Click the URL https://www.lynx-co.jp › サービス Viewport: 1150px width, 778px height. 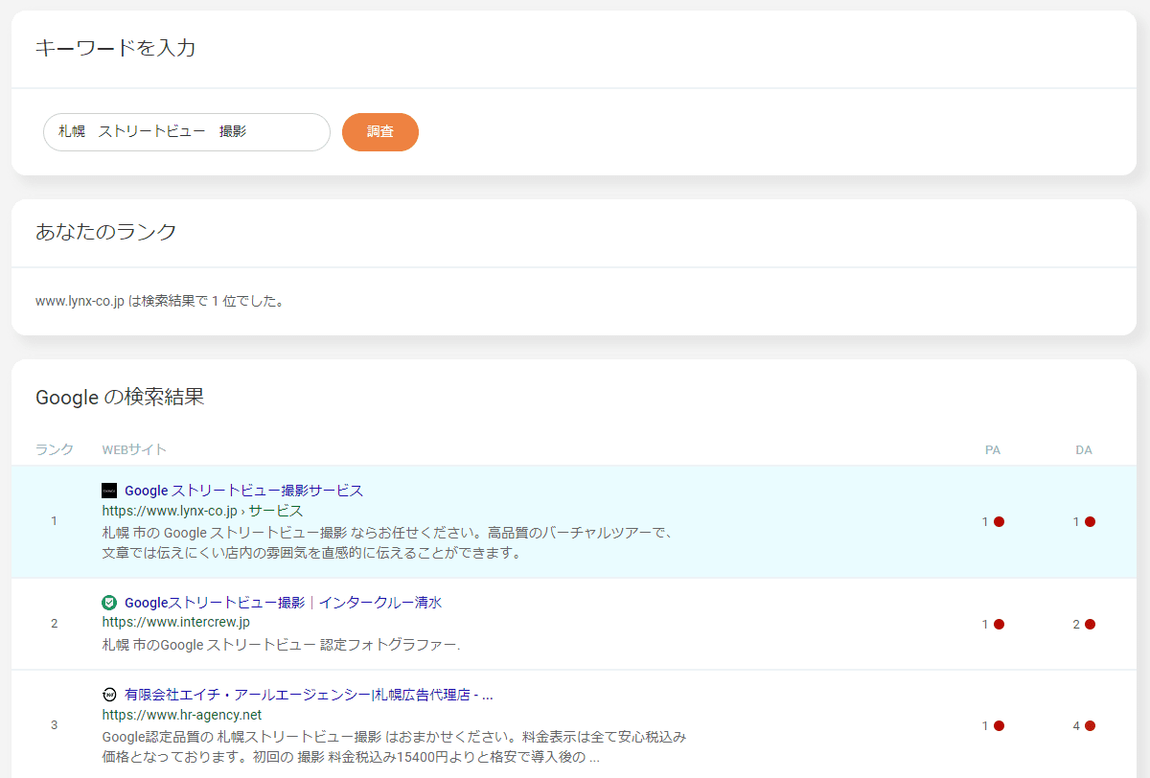coord(202,511)
